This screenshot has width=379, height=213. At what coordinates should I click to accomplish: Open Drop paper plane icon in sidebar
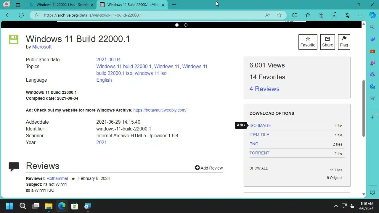click(x=372, y=98)
